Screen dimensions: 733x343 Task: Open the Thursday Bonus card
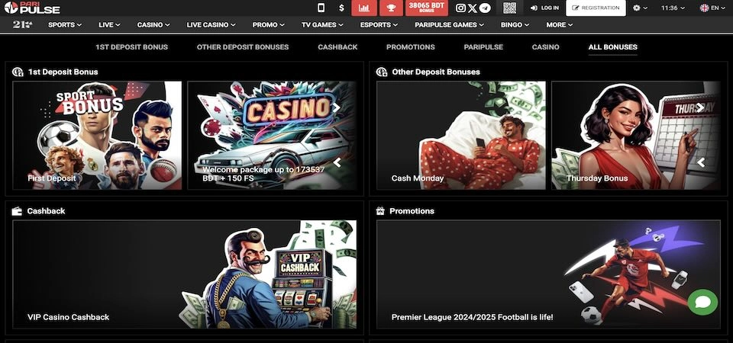click(636, 136)
